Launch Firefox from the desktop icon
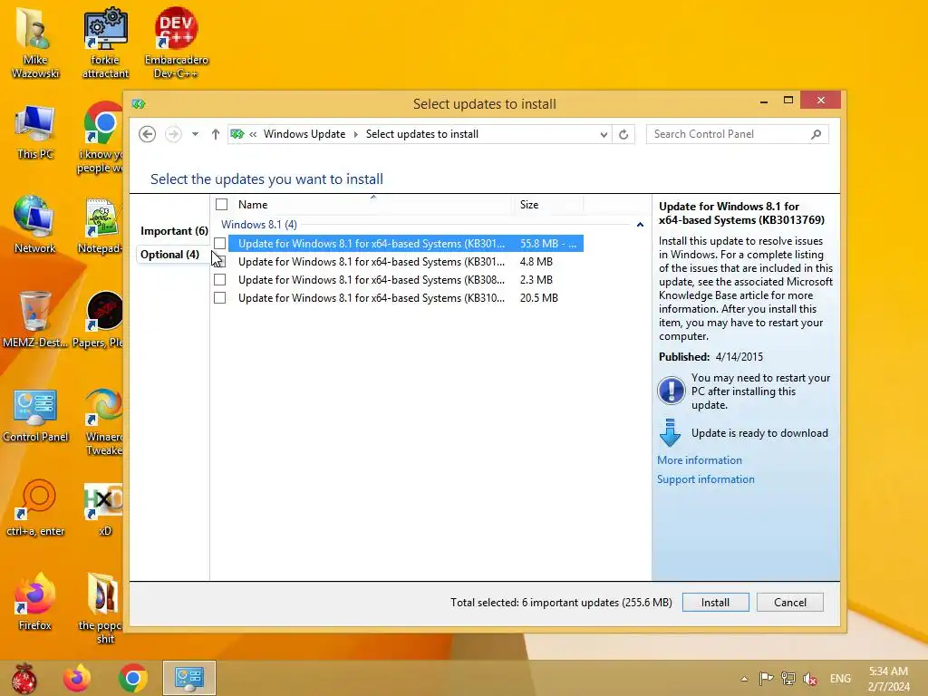The width and height of the screenshot is (928, 696). pyautogui.click(x=35, y=602)
